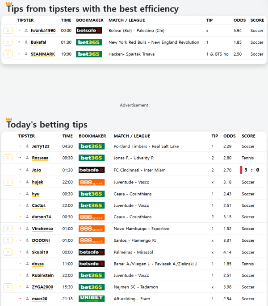This screenshot has width=268, height=306.
Task: Open the expand button for ZYGA2000's tip
Action: click(x=8, y=287)
